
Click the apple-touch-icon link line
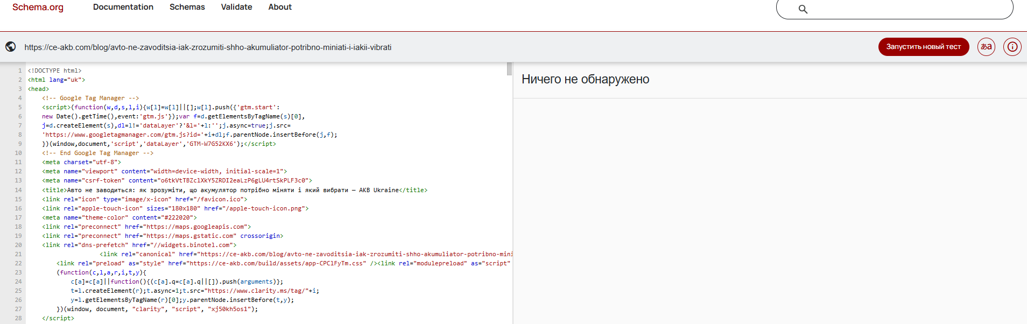(175, 208)
